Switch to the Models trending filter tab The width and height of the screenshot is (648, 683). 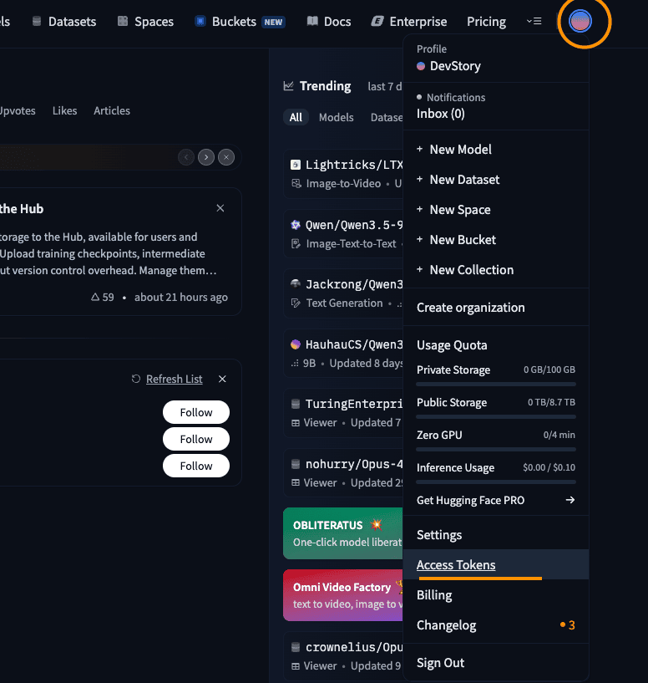[x=336, y=117]
